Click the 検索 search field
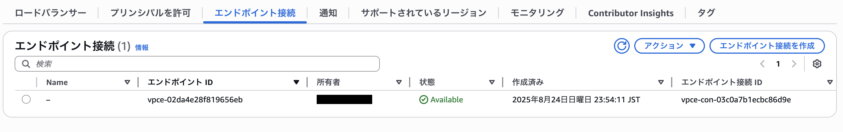The image size is (843, 132). pyautogui.click(x=197, y=64)
